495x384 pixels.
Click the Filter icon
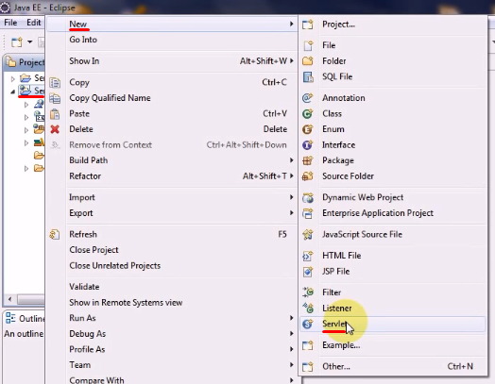pyautogui.click(x=308, y=292)
